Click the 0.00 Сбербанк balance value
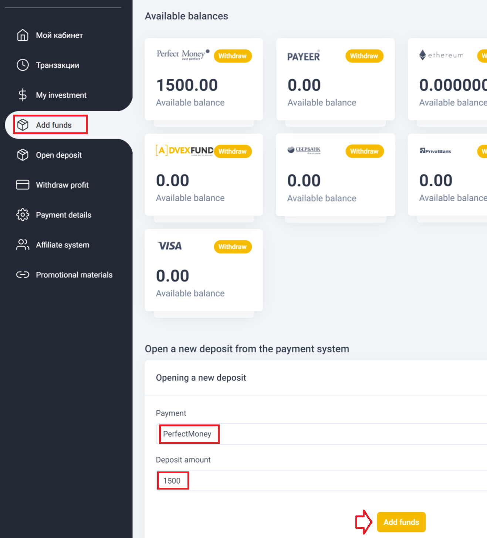The height and width of the screenshot is (538, 487). (304, 181)
